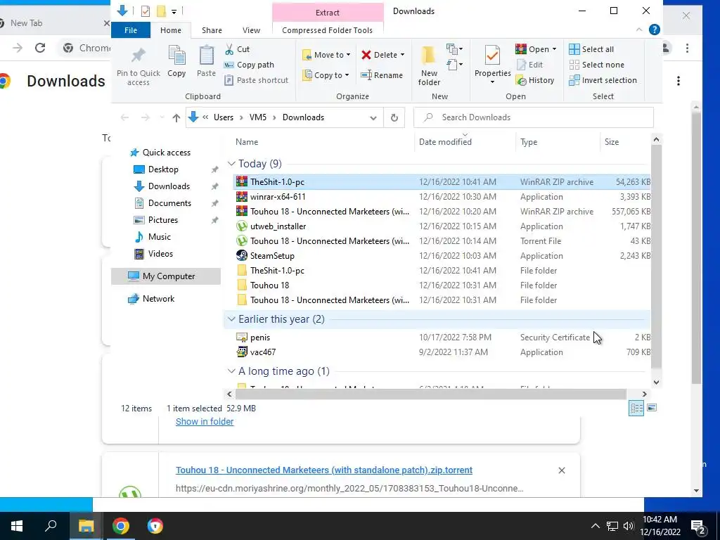720x540 pixels.
Task: Collapse the Today (9) group
Action: (231, 164)
